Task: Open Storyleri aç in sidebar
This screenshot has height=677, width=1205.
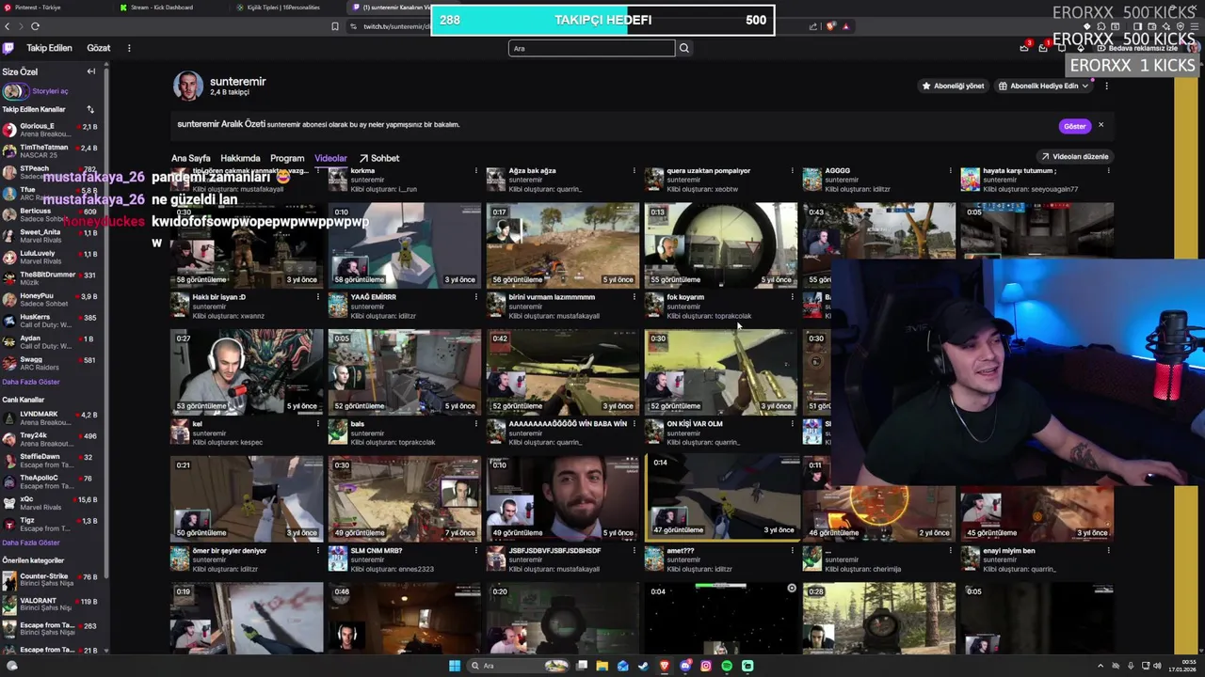Action: click(36, 91)
